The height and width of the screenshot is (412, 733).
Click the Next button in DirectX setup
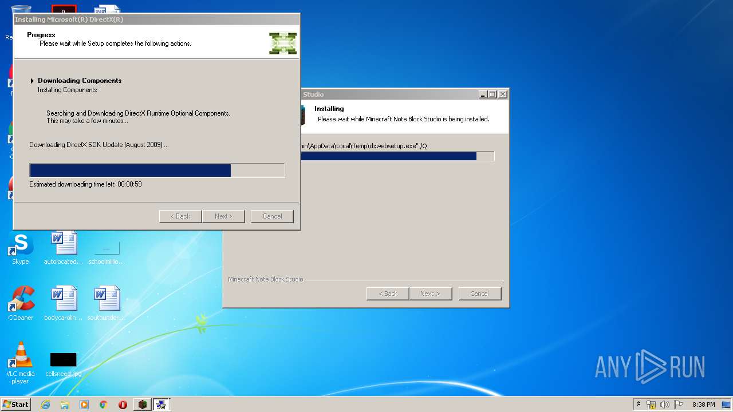pos(223,216)
